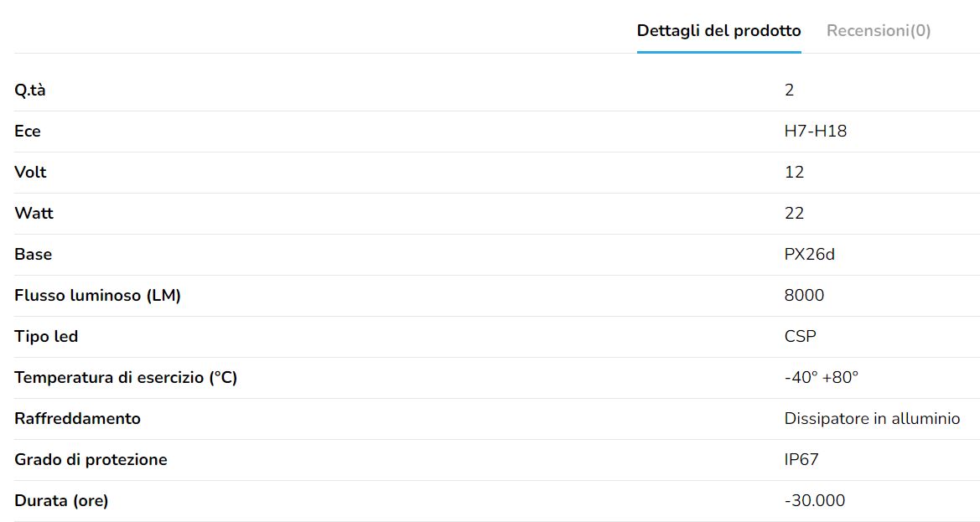The image size is (980, 522).
Task: Select the CSP led type value
Action: [x=800, y=337]
